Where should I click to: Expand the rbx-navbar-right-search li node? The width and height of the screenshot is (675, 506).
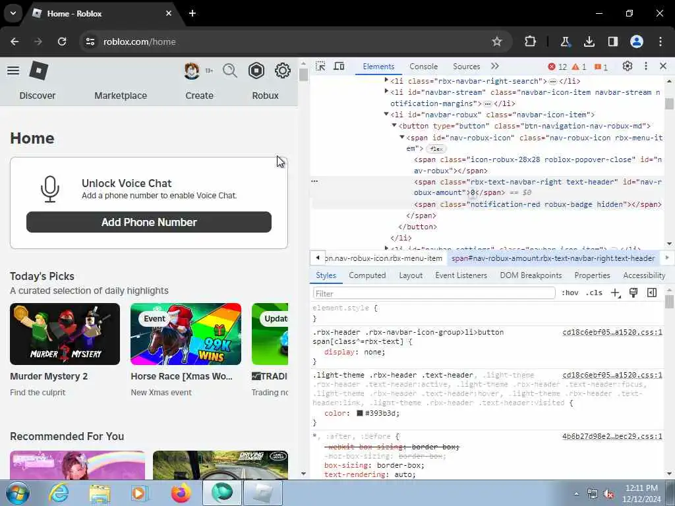pos(386,80)
